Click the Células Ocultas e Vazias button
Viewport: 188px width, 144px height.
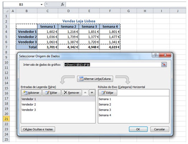coord(38,129)
